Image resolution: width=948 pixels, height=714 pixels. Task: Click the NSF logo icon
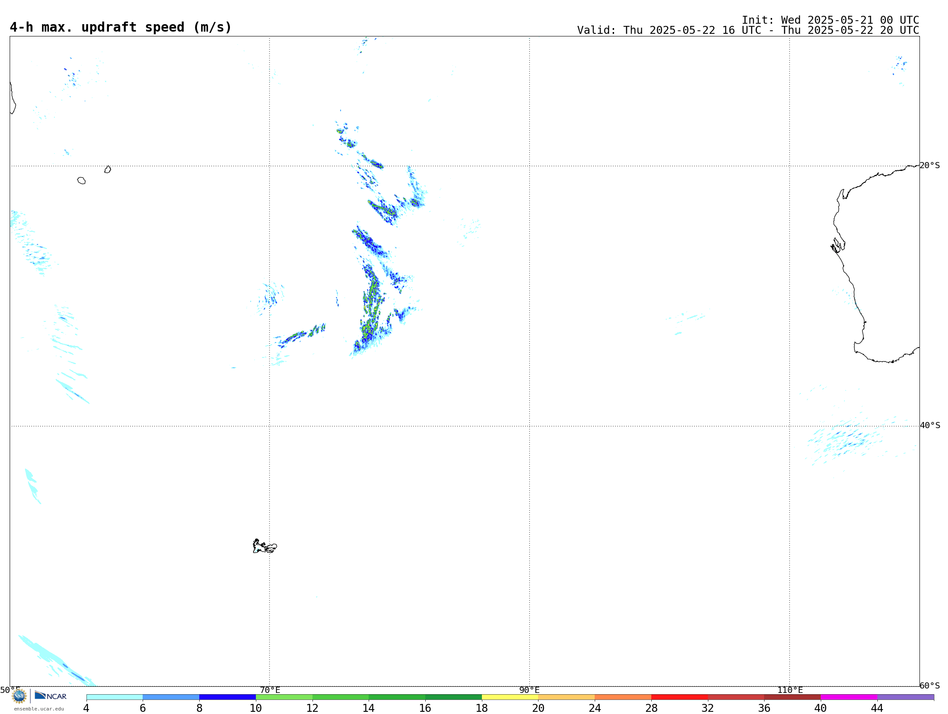pos(19,696)
